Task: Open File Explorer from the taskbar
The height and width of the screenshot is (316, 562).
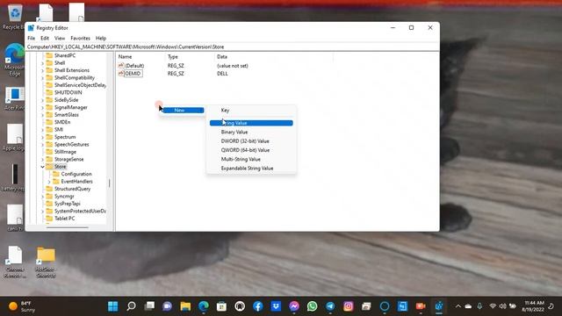Action: coord(185,306)
